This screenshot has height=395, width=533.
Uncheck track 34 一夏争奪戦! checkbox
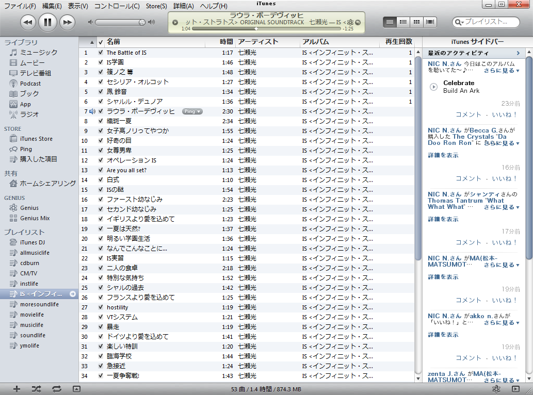(101, 376)
